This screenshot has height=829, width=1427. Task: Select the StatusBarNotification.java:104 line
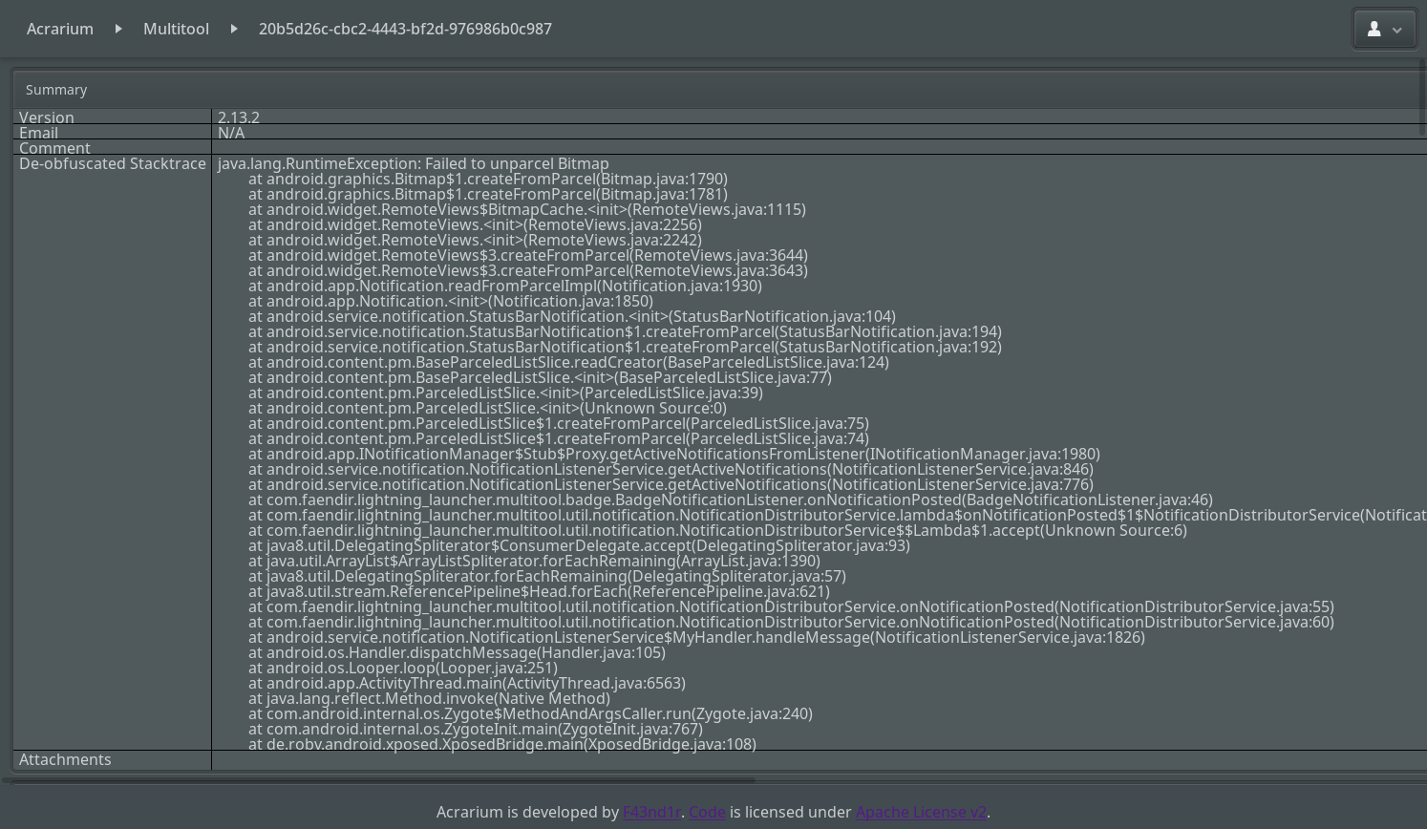(572, 316)
